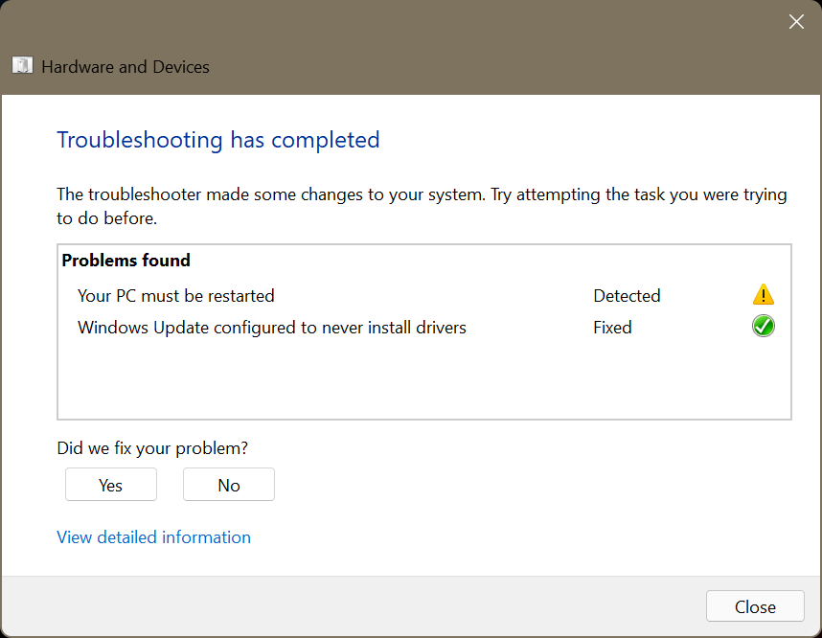822x638 pixels.
Task: Click the yellow warning triangle icon
Action: point(764,295)
